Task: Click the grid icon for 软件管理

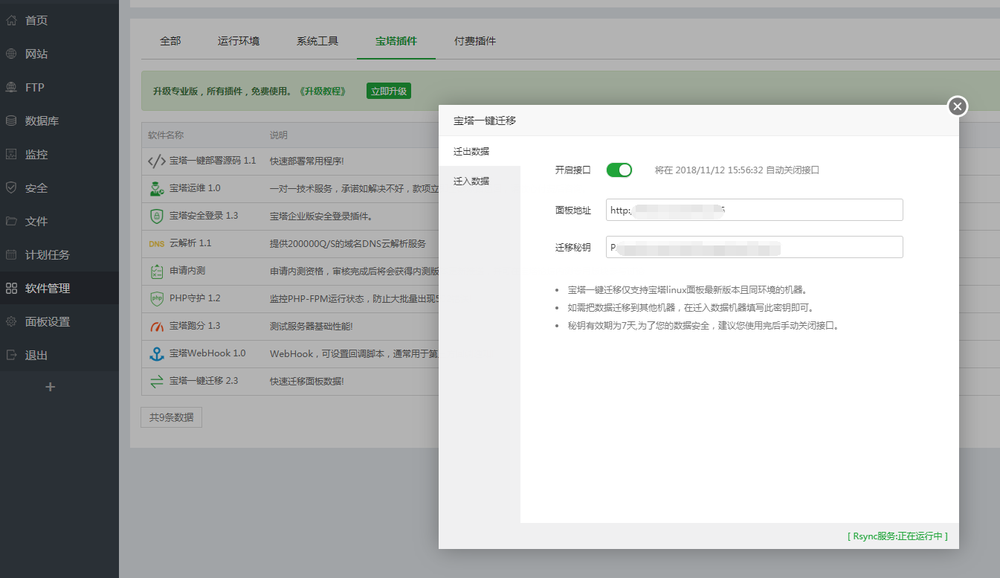Action: point(11,288)
